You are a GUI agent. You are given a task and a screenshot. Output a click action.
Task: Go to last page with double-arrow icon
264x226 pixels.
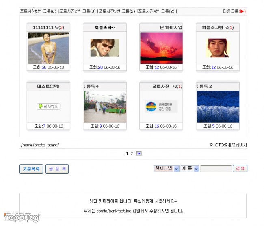point(139,154)
